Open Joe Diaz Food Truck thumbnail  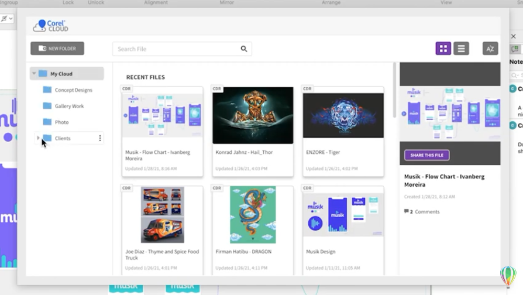pyautogui.click(x=163, y=215)
